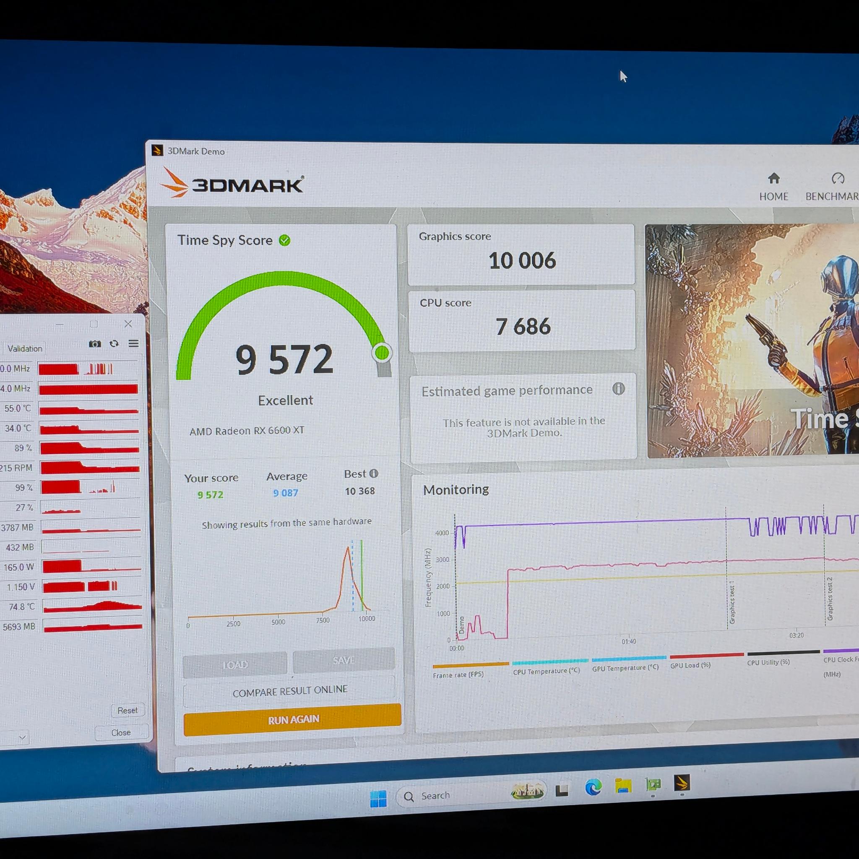Click the 3DMark logo in the header
The height and width of the screenshot is (859, 859).
click(x=232, y=183)
